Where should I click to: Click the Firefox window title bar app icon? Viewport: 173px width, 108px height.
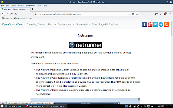(x=2, y=2)
